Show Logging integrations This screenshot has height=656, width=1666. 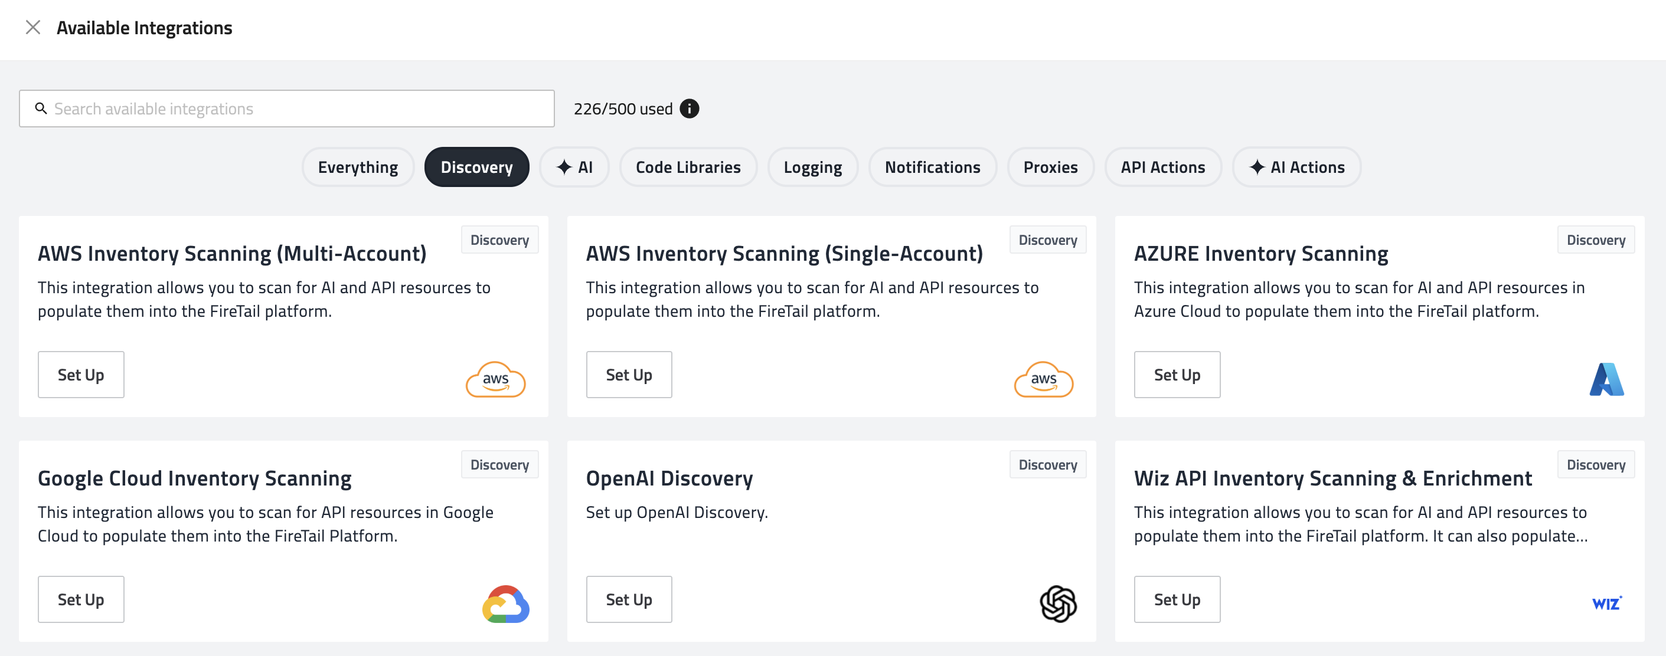click(x=812, y=168)
